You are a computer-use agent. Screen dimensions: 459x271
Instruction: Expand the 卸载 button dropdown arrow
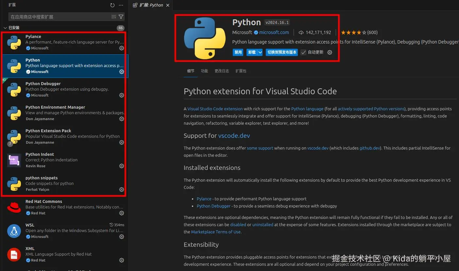pos(260,52)
